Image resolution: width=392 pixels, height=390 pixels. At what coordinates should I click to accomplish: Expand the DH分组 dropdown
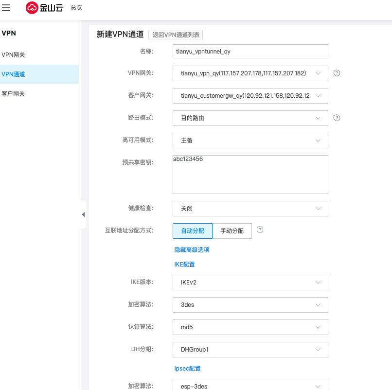250,350
